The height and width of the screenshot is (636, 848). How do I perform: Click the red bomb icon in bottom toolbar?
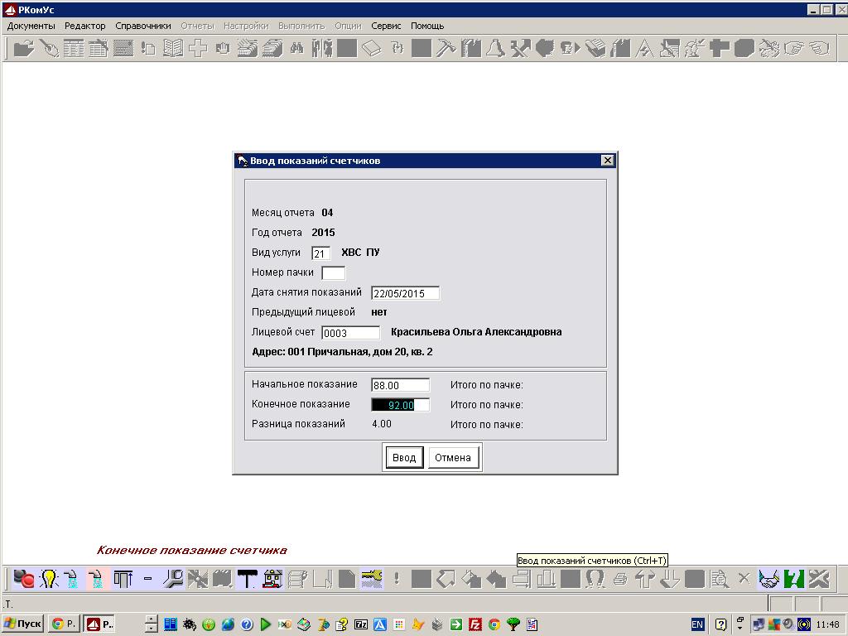[24, 579]
